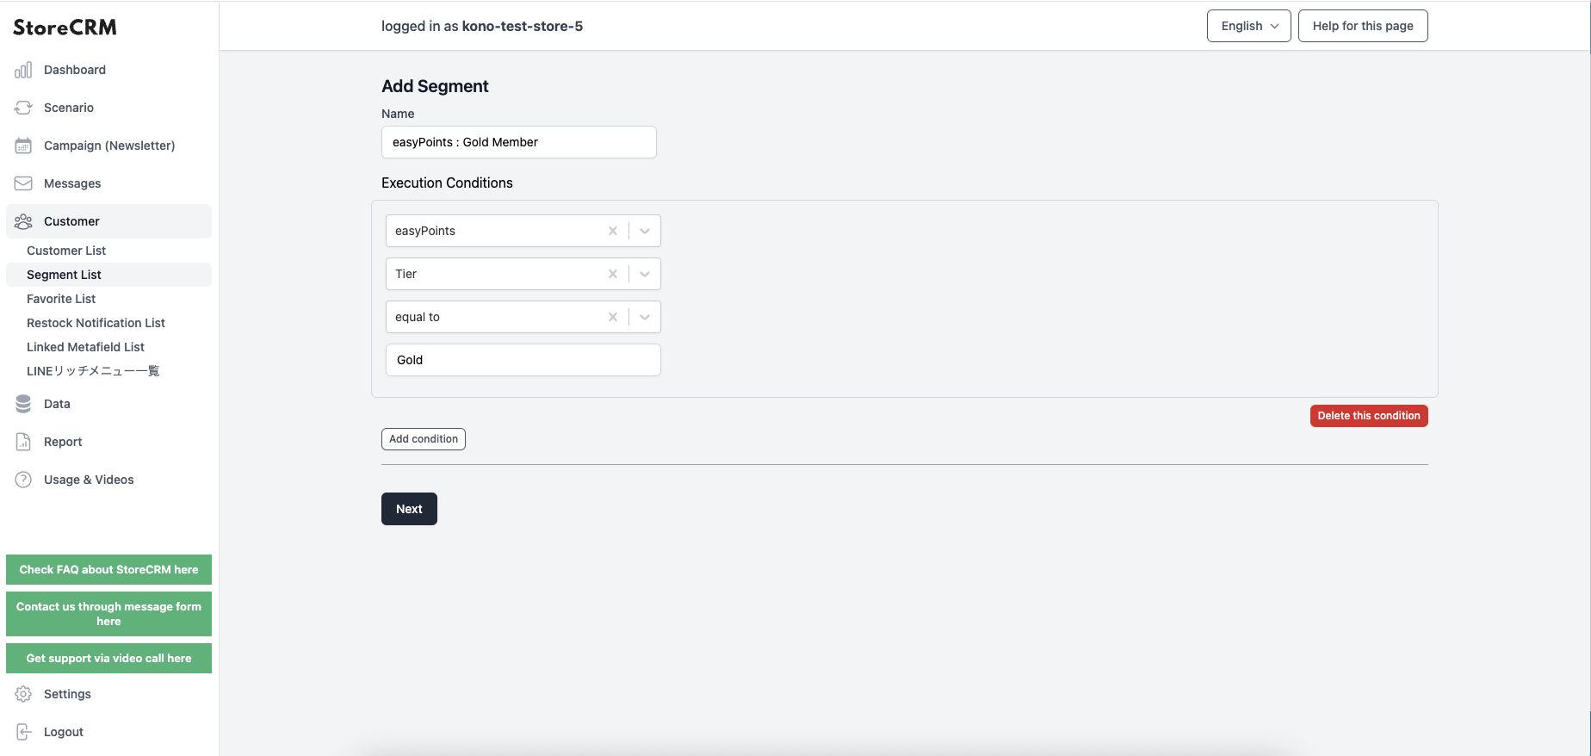Open Linked Metafield List item
The width and height of the screenshot is (1591, 756).
click(108, 347)
